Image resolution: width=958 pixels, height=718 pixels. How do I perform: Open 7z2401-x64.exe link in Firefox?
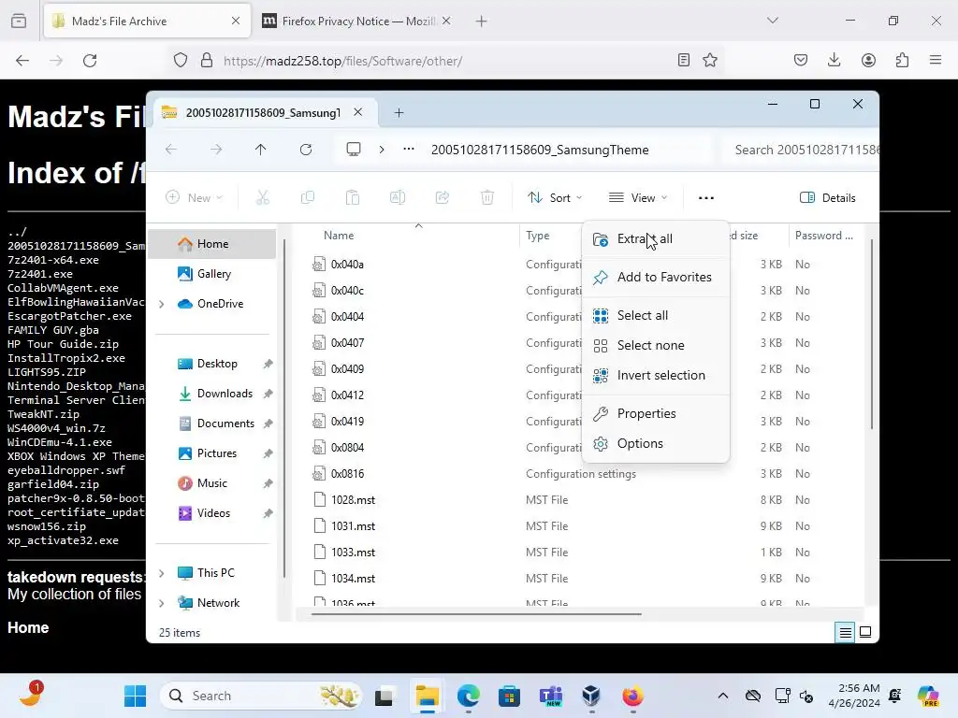pyautogui.click(x=53, y=260)
